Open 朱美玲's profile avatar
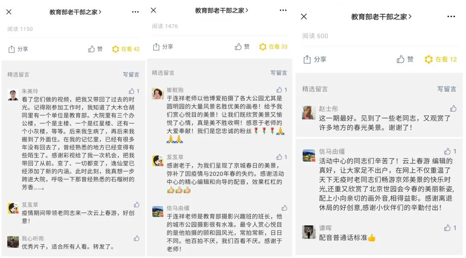466x258 pixels. [x=13, y=95]
